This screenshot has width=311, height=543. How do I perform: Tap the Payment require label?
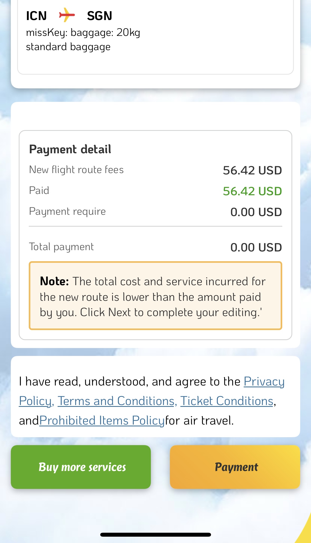[67, 211]
